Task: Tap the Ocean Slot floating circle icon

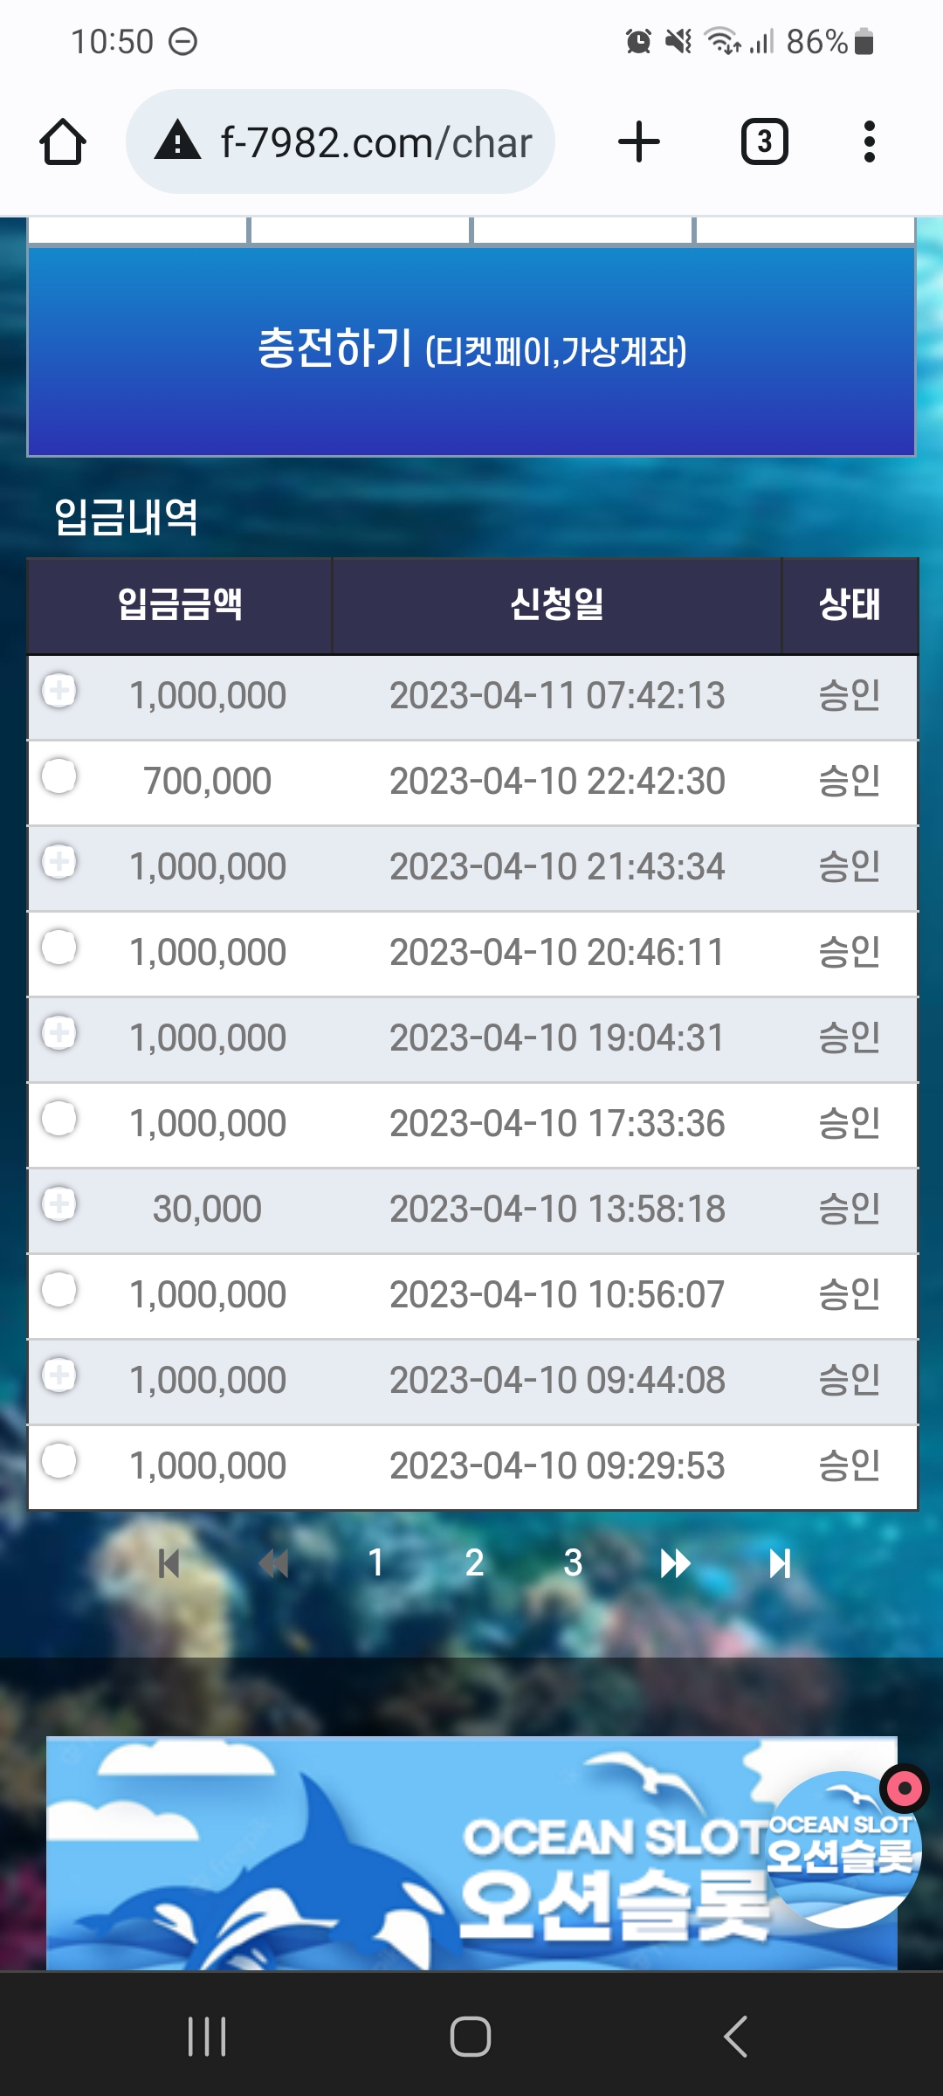Action: click(843, 1849)
